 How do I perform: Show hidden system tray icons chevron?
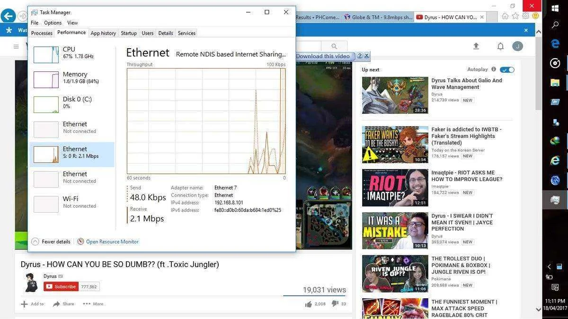pyautogui.click(x=549, y=267)
